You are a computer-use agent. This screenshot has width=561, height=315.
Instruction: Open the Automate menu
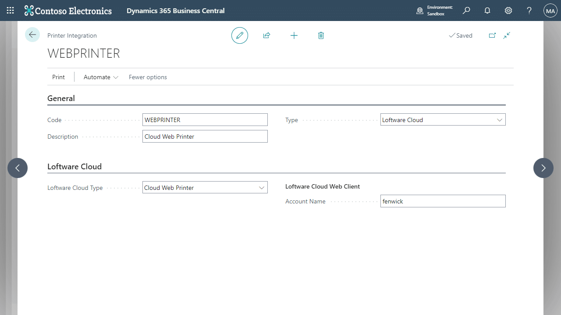(x=101, y=77)
